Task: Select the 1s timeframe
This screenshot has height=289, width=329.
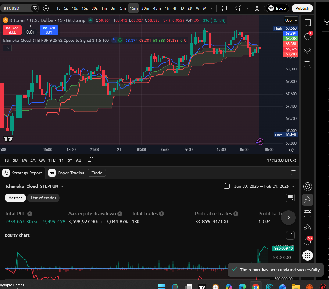Action: [x=58, y=9]
